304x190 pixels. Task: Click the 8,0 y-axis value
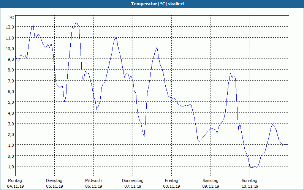pyautogui.click(x=11, y=70)
